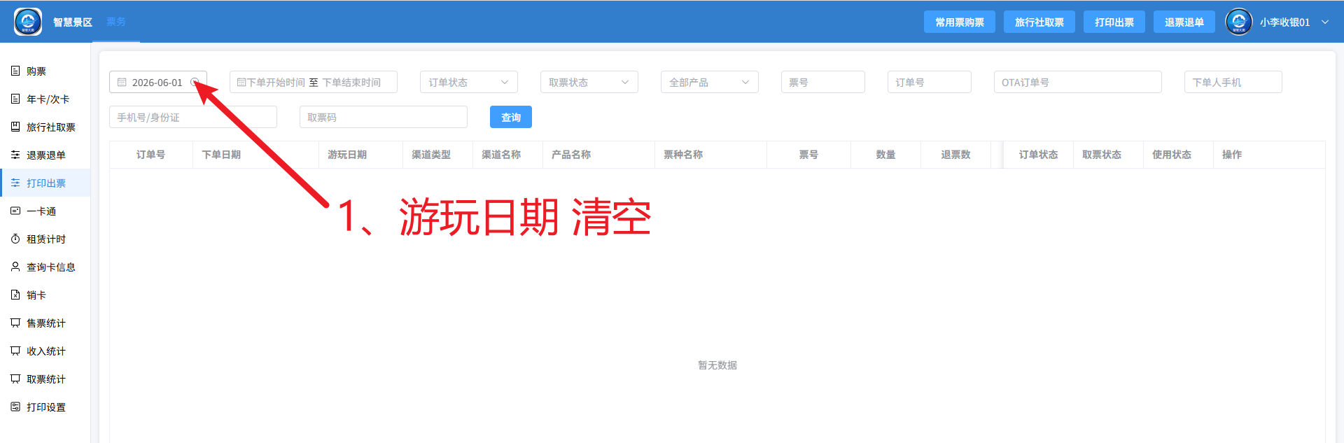
Task: Open the 取票状态 filter dropdown
Action: click(x=589, y=82)
